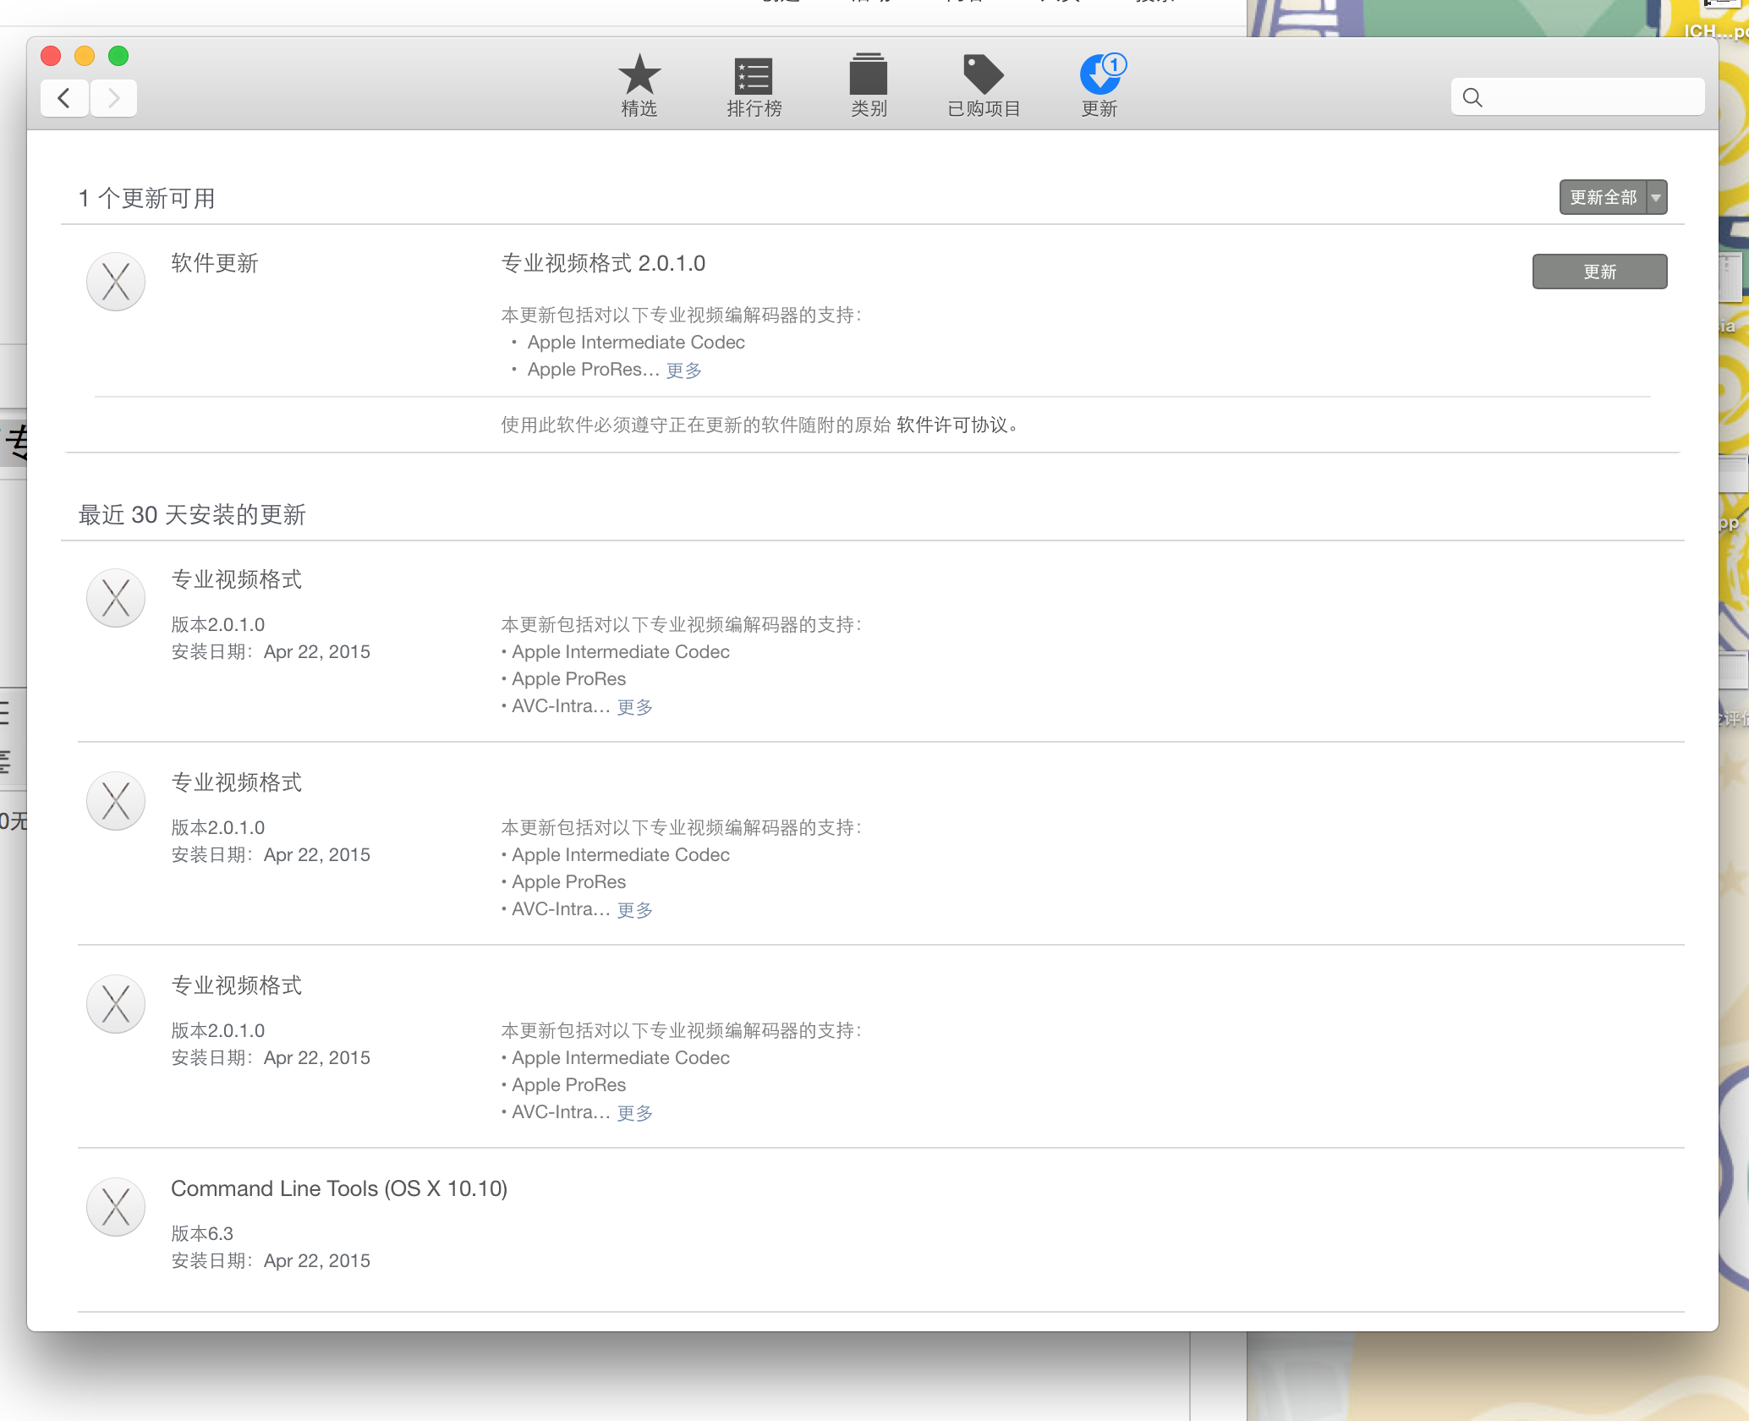Focus the App Store search field

click(1590, 97)
